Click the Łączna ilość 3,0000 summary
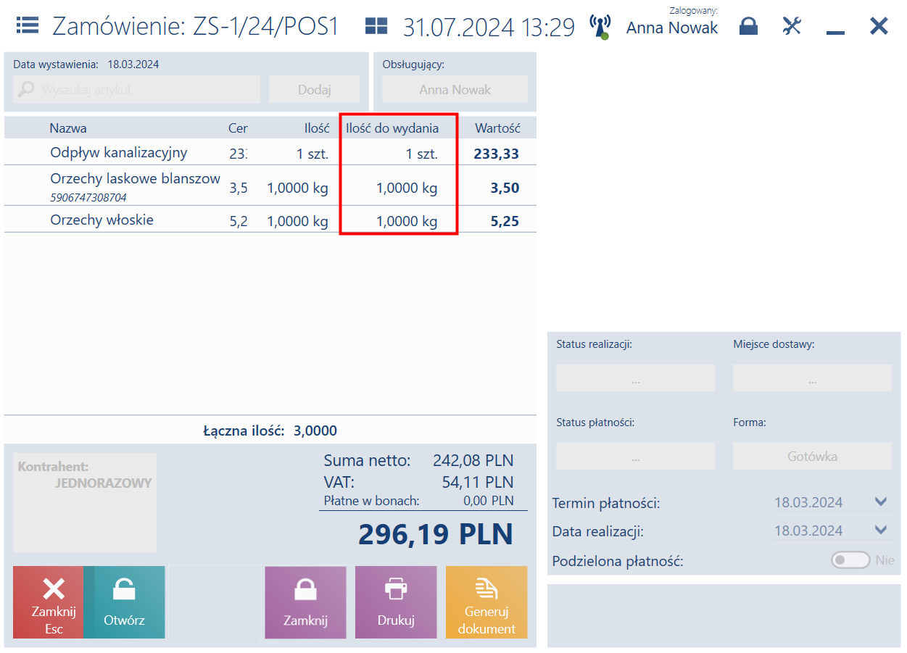The height and width of the screenshot is (653, 907). (x=270, y=431)
